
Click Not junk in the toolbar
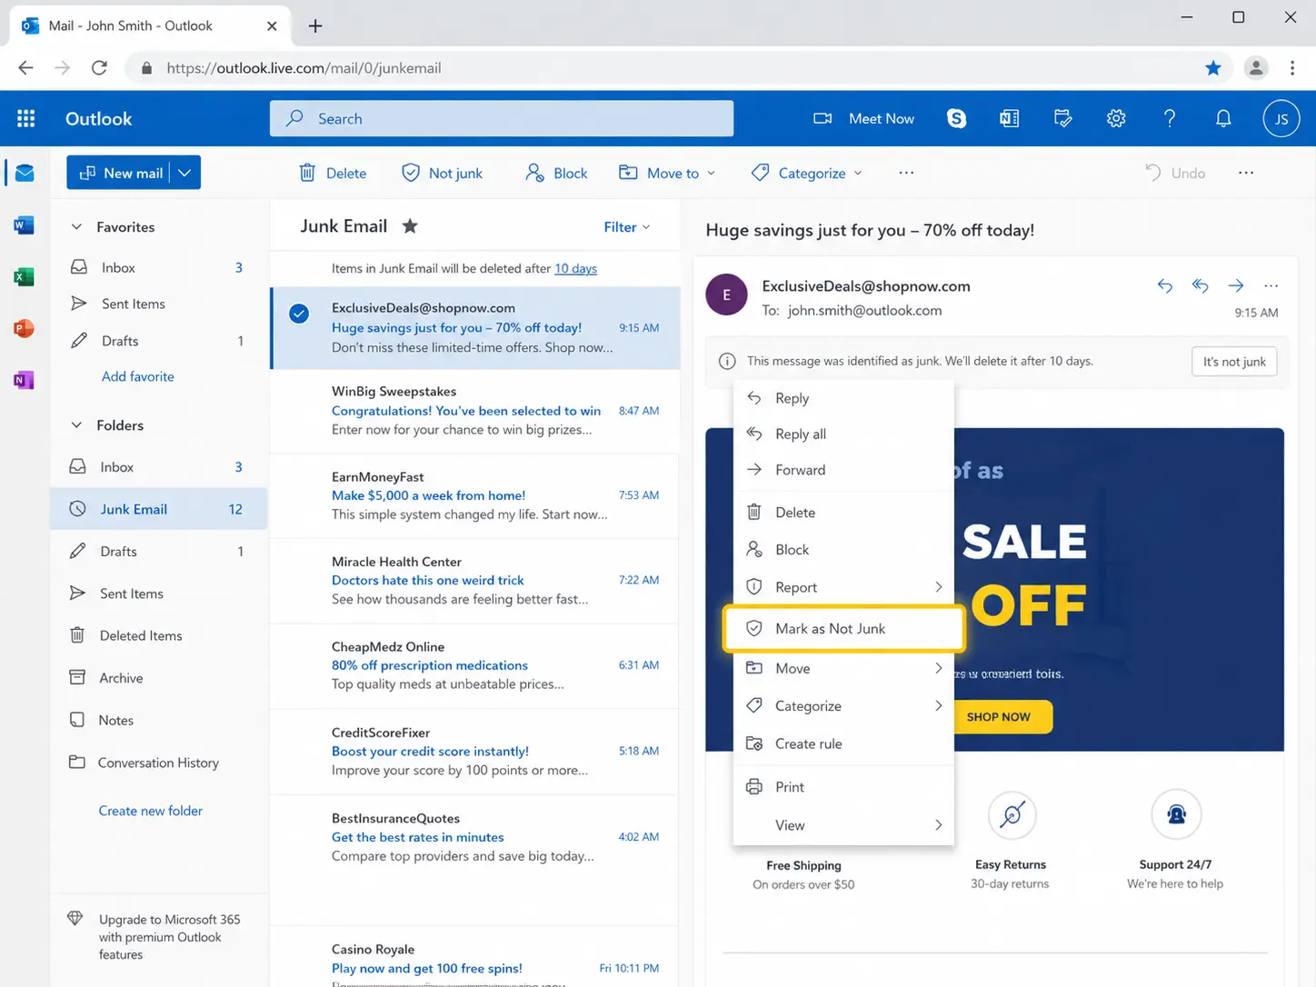[x=443, y=173]
